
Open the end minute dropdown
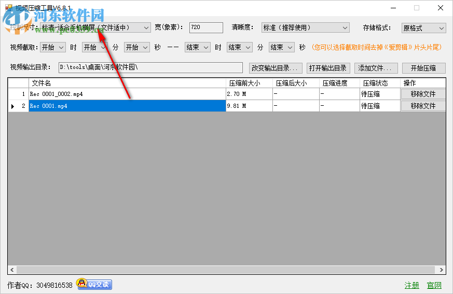(240, 47)
